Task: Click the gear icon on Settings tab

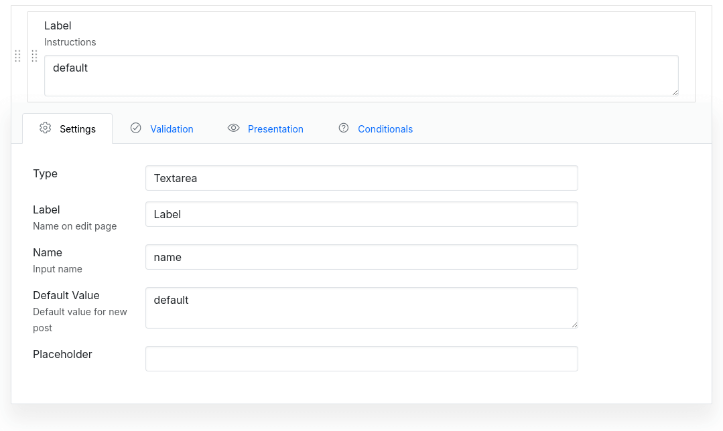Action: coord(45,128)
